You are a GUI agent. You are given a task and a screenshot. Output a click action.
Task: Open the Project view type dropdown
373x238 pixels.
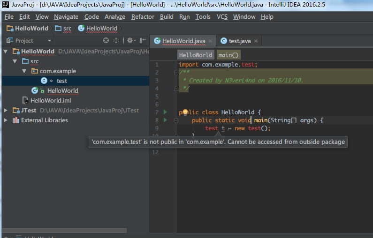click(49, 41)
